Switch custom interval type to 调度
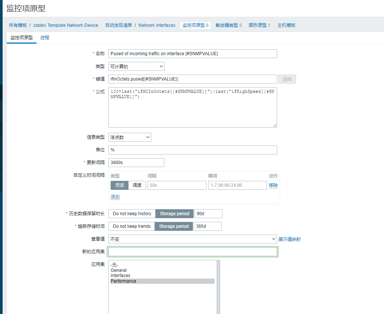 137,185
